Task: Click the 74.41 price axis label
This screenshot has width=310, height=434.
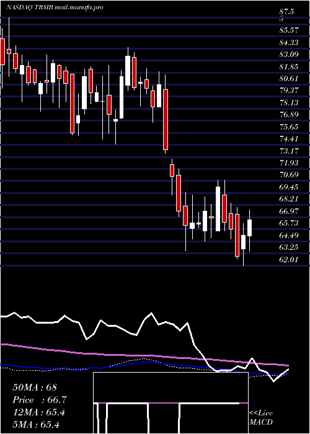Action: [x=289, y=139]
